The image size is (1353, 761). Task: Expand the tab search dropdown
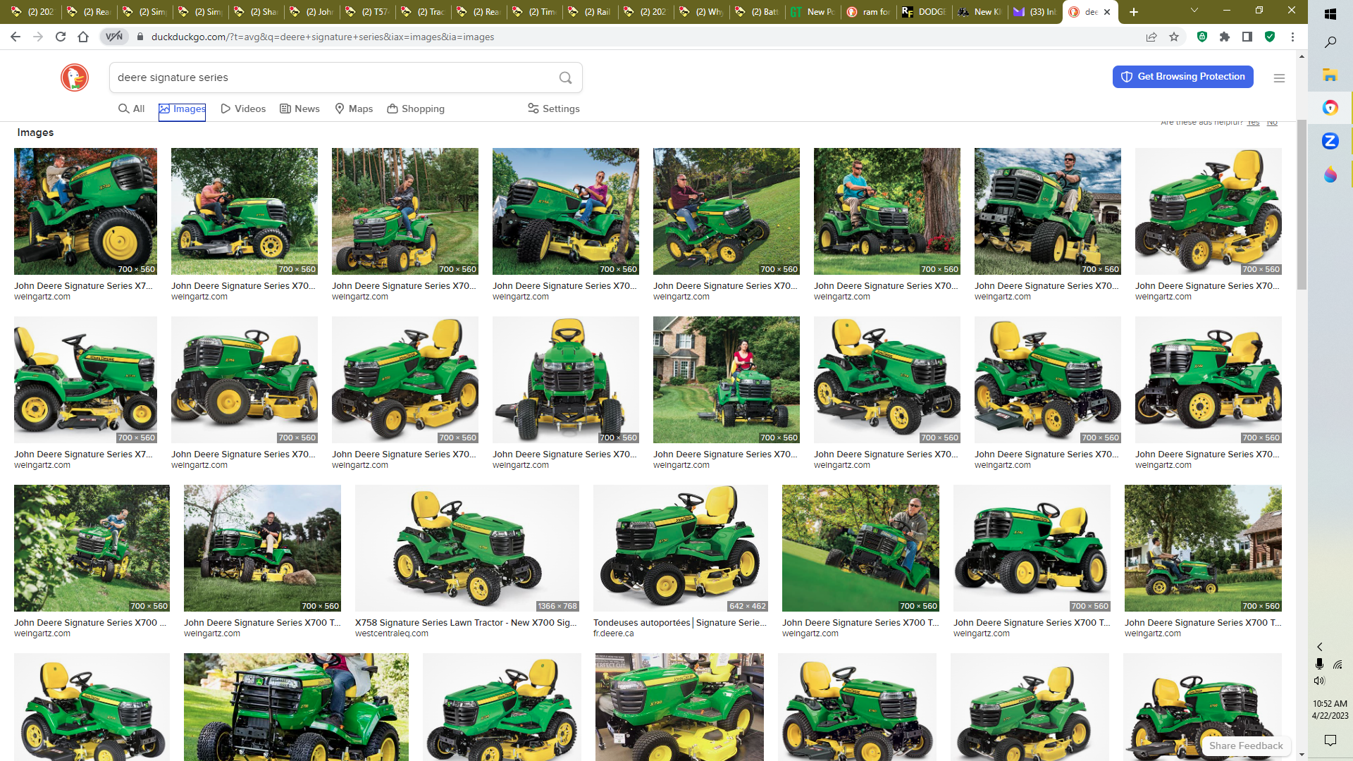coord(1194,11)
